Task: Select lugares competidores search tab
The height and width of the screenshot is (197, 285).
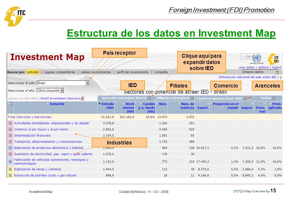Action: pos(60,72)
